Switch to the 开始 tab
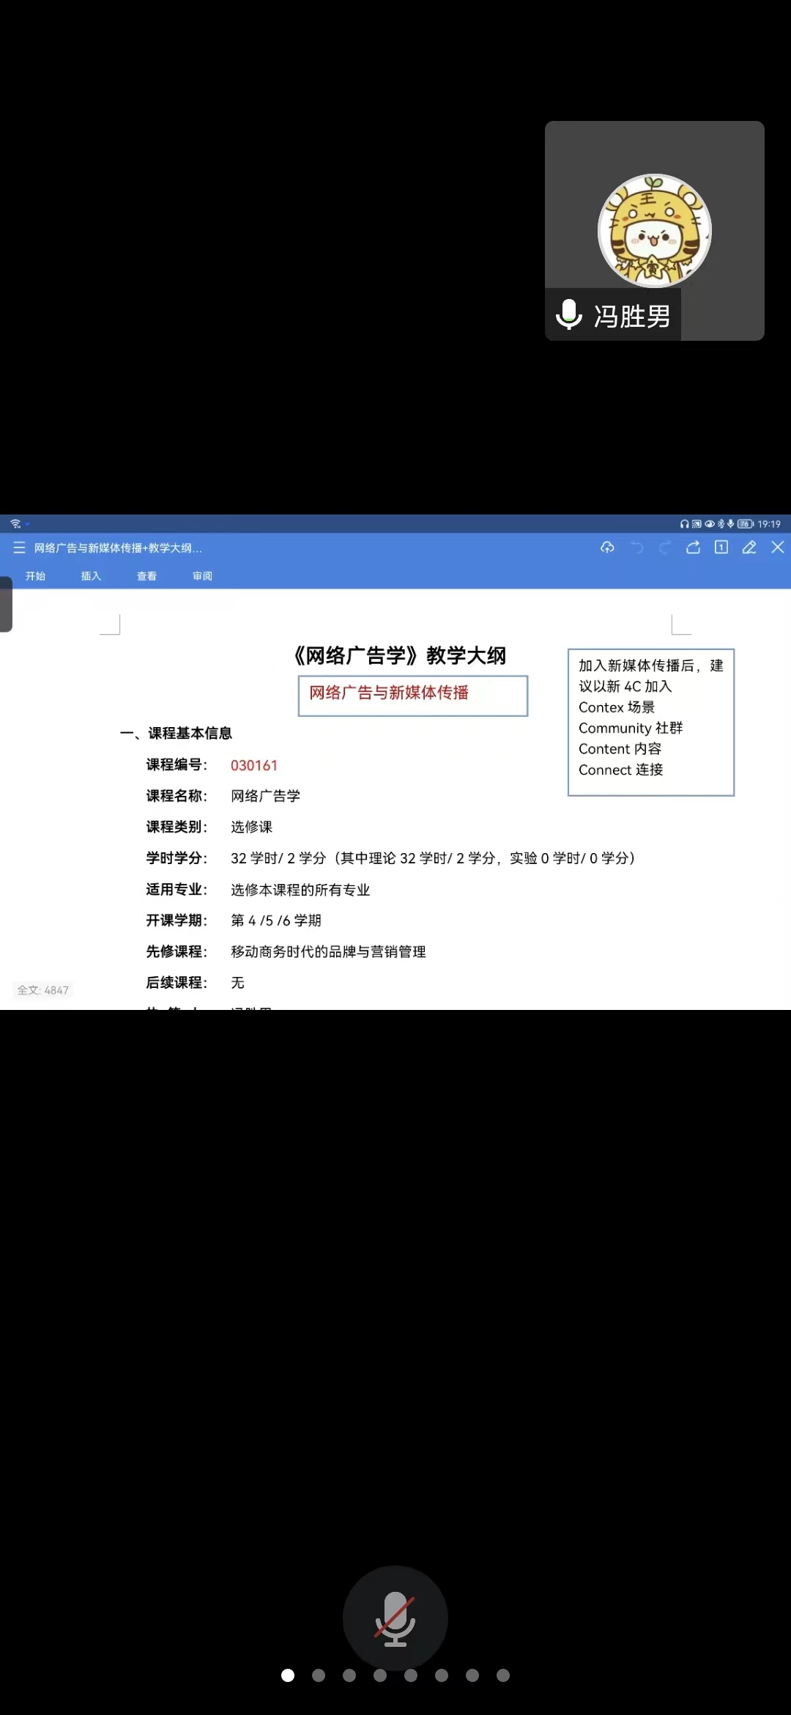The width and height of the screenshot is (791, 1715). 35,576
